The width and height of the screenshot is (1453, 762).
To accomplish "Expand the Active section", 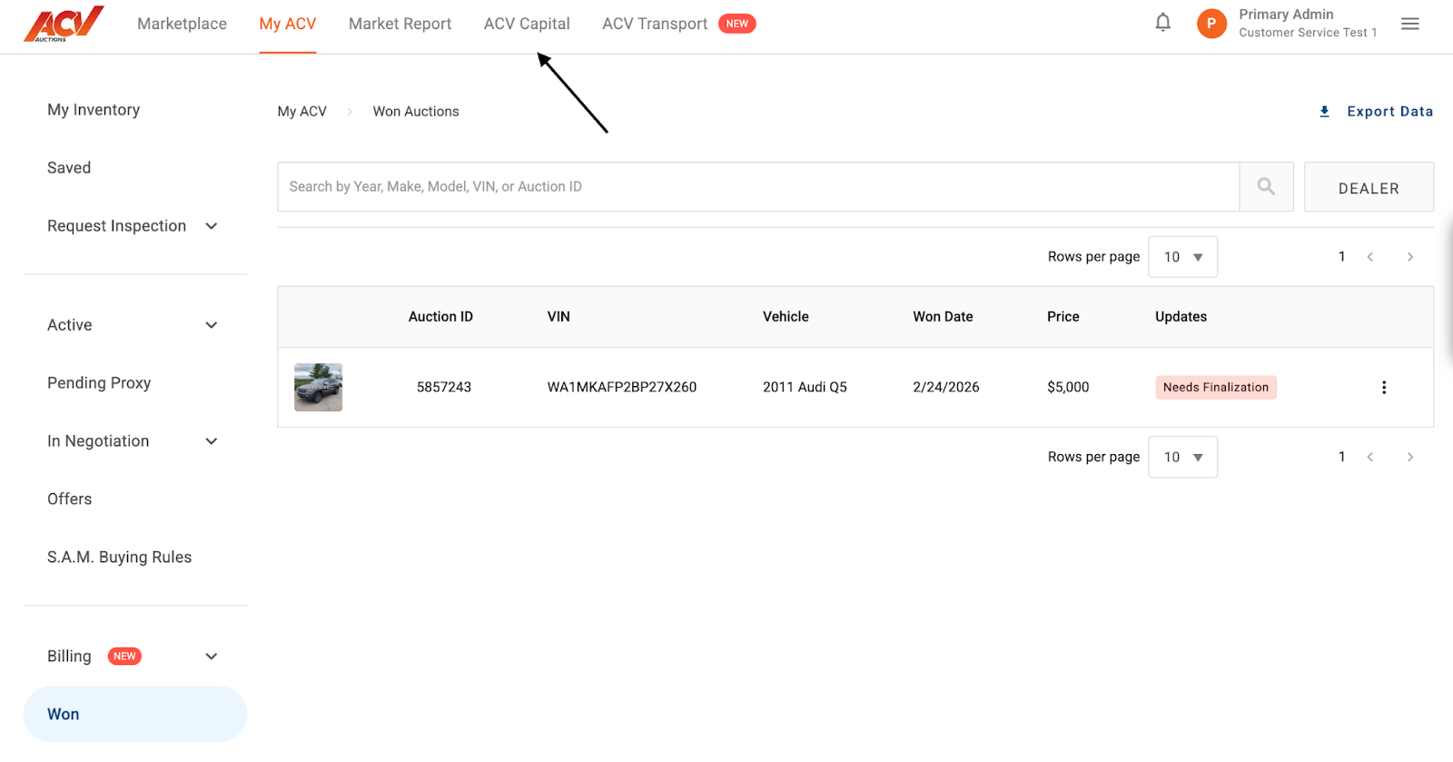I will [x=212, y=325].
